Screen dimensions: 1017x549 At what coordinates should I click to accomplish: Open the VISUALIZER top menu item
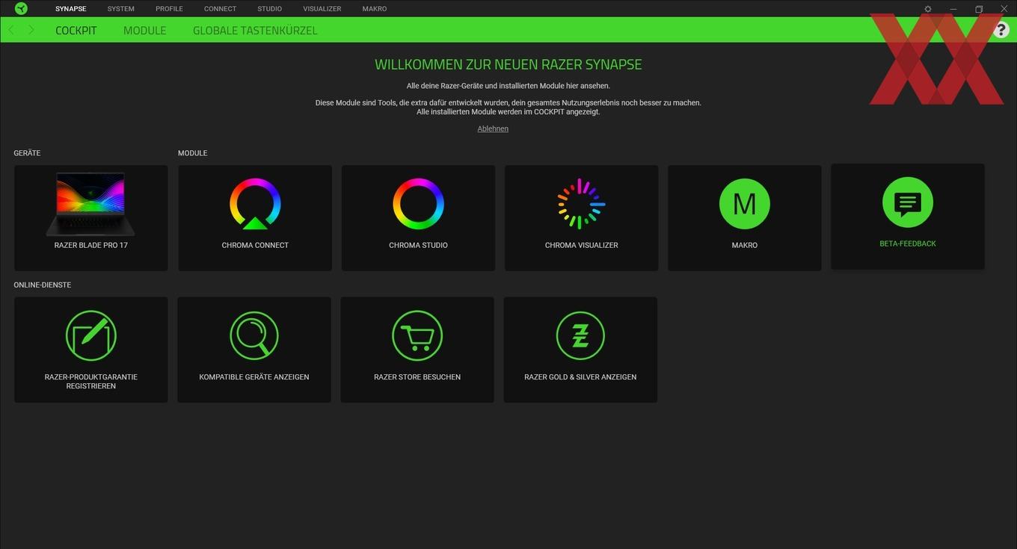pyautogui.click(x=322, y=9)
